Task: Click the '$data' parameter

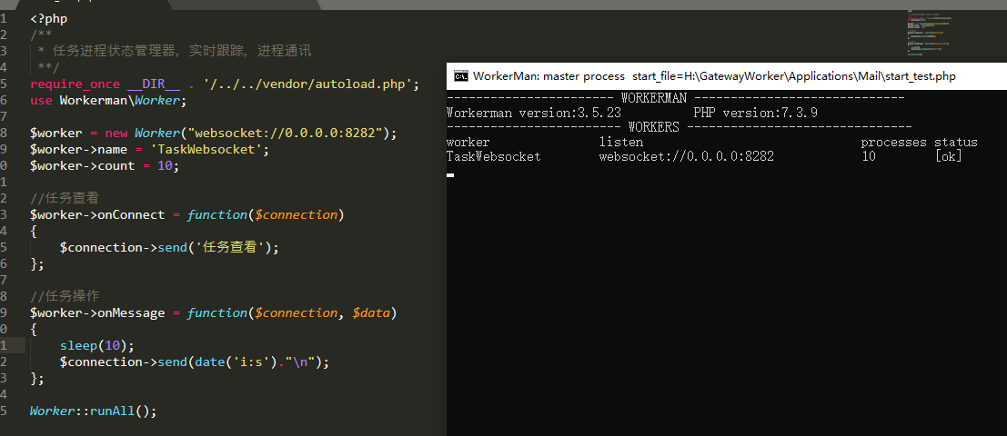Action: [371, 312]
